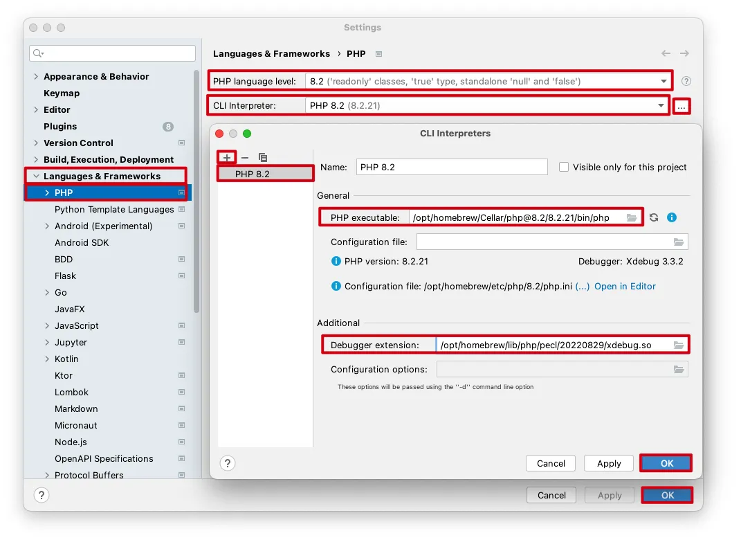Expand Appearance & Behavior section
Screen dimensions: 741x540
(36, 76)
